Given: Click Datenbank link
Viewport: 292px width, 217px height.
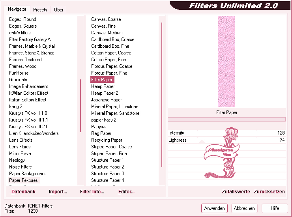Looking at the screenshot, I should pos(23,192).
